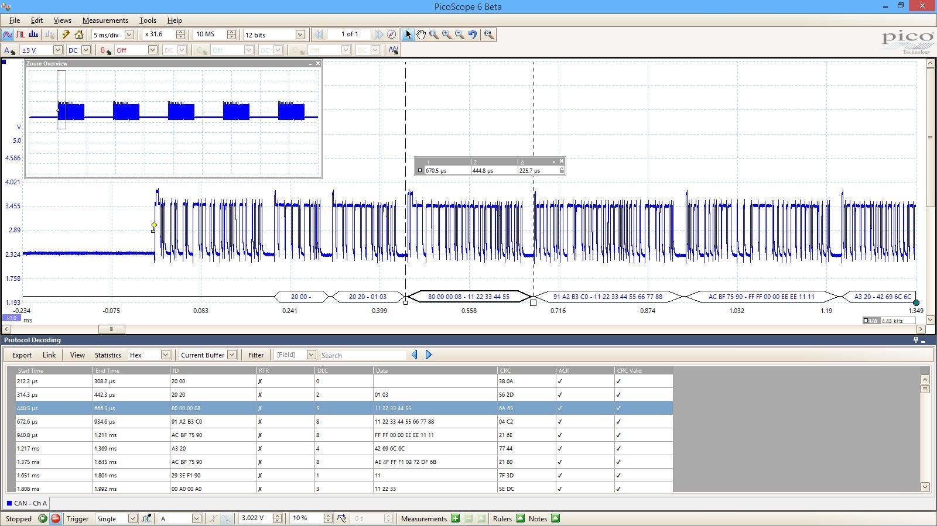Switch to Scope mode icon
This screenshot has width=937, height=526.
tap(8, 35)
